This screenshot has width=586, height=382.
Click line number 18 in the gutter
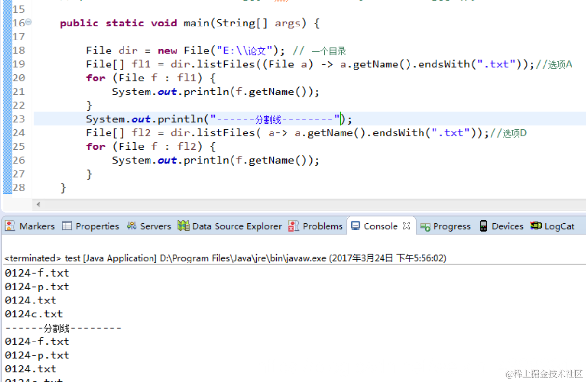18,51
